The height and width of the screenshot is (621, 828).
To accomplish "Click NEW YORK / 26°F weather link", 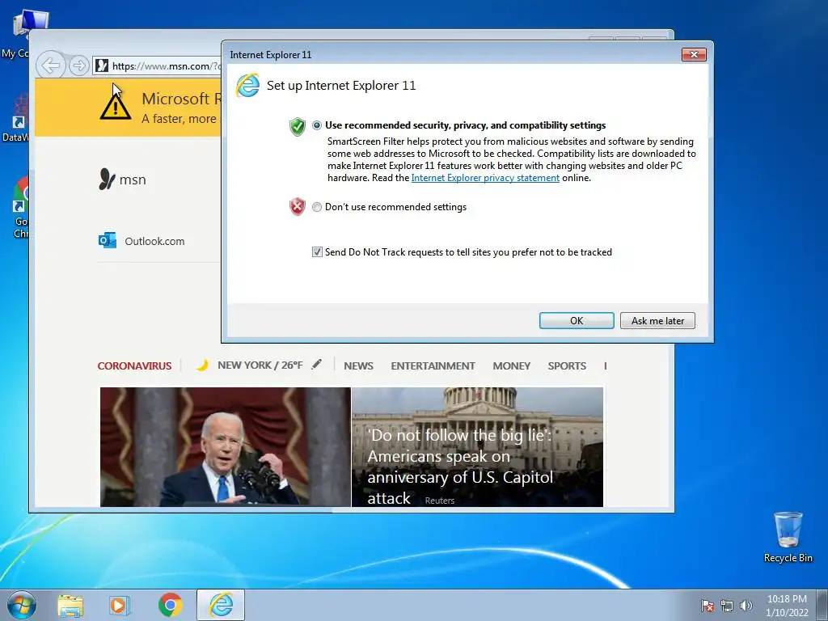I will 260,365.
